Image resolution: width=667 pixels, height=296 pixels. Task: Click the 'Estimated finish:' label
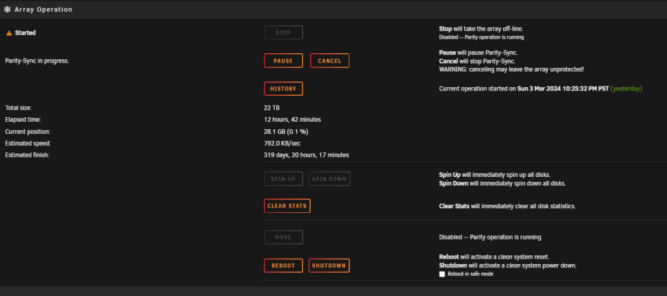click(27, 155)
